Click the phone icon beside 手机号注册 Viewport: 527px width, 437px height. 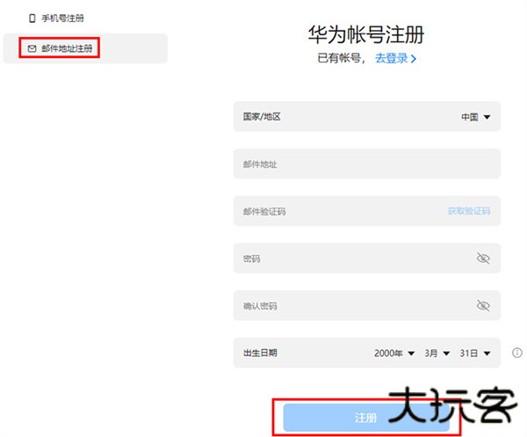pyautogui.click(x=32, y=18)
